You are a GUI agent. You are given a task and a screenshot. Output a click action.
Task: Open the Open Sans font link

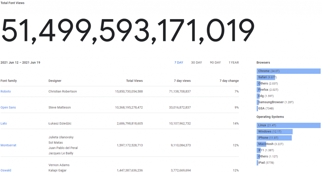(x=8, y=107)
